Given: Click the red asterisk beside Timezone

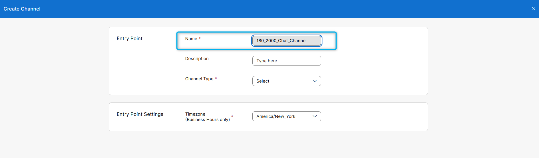Looking at the screenshot, I should (x=232, y=116).
